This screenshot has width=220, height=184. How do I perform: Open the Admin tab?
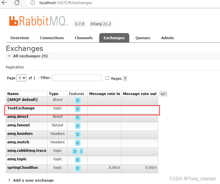[x=167, y=38]
